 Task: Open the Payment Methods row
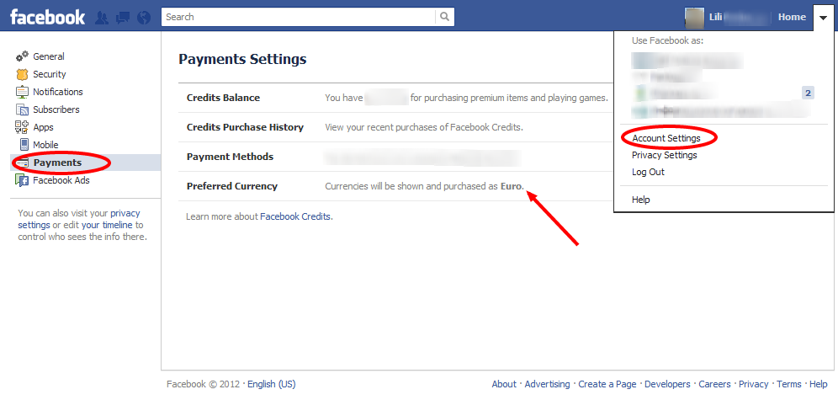click(x=396, y=157)
